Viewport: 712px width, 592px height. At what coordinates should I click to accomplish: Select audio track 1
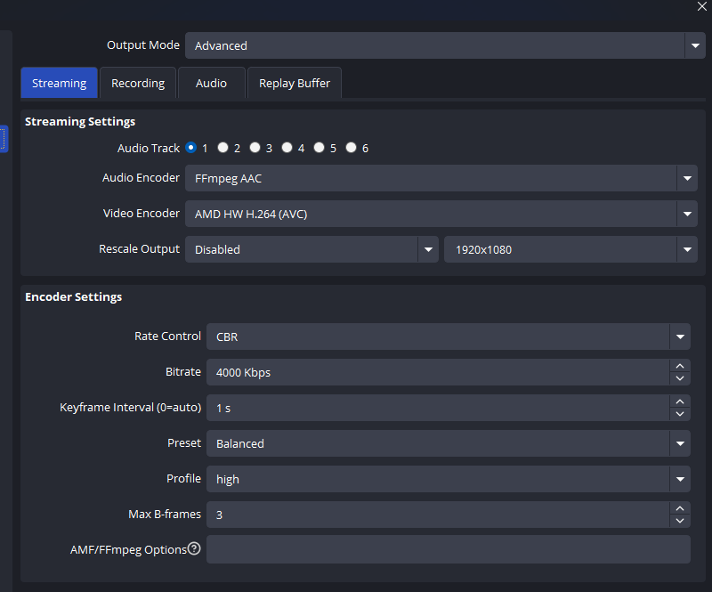[x=190, y=148]
